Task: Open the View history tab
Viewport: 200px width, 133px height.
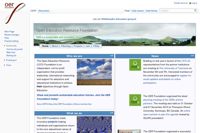Action: (x=151, y=11)
